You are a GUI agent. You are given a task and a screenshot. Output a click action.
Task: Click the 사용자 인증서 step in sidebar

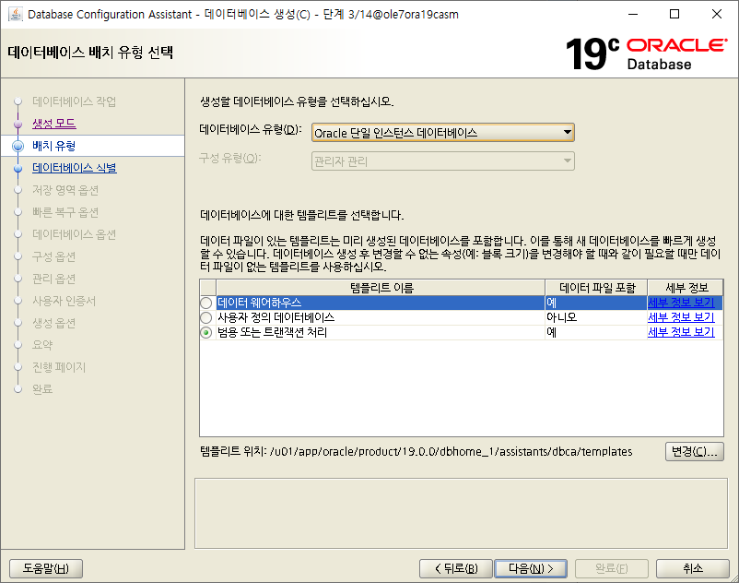coord(64,301)
